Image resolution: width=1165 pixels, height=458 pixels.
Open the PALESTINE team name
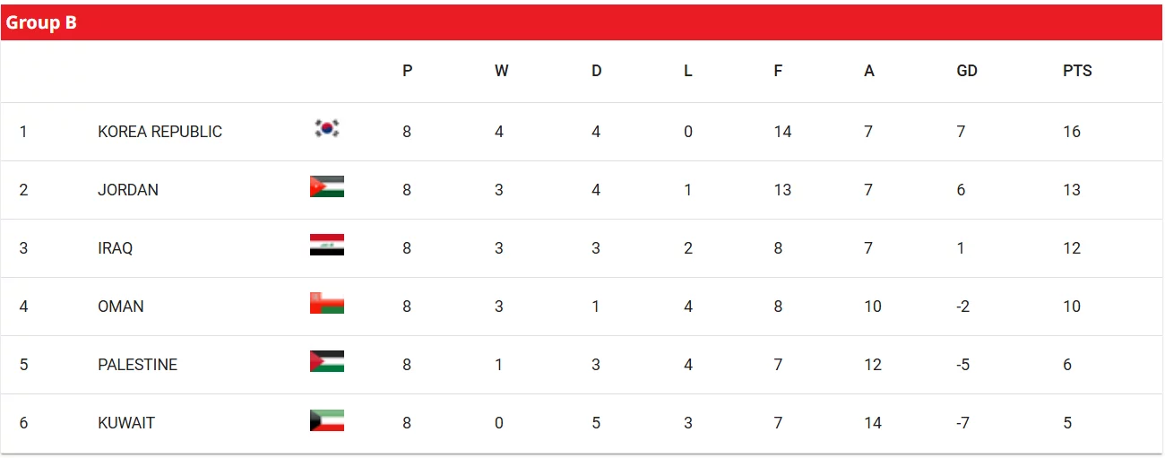(137, 365)
